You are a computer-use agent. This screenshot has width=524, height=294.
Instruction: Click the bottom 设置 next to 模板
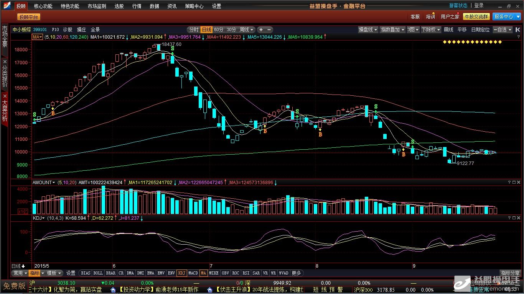click(x=71, y=273)
